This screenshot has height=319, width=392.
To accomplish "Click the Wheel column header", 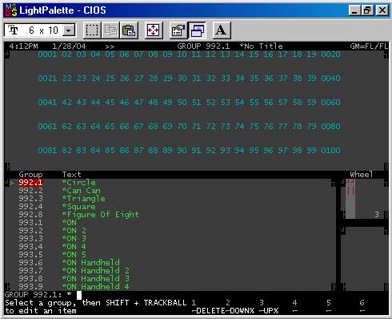I will pyautogui.click(x=362, y=175).
